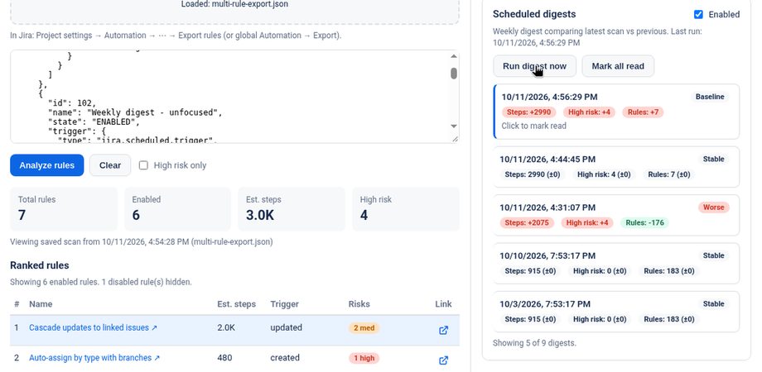
Task: Grab the JSON textarea scrollbar thumb
Action: point(454,74)
